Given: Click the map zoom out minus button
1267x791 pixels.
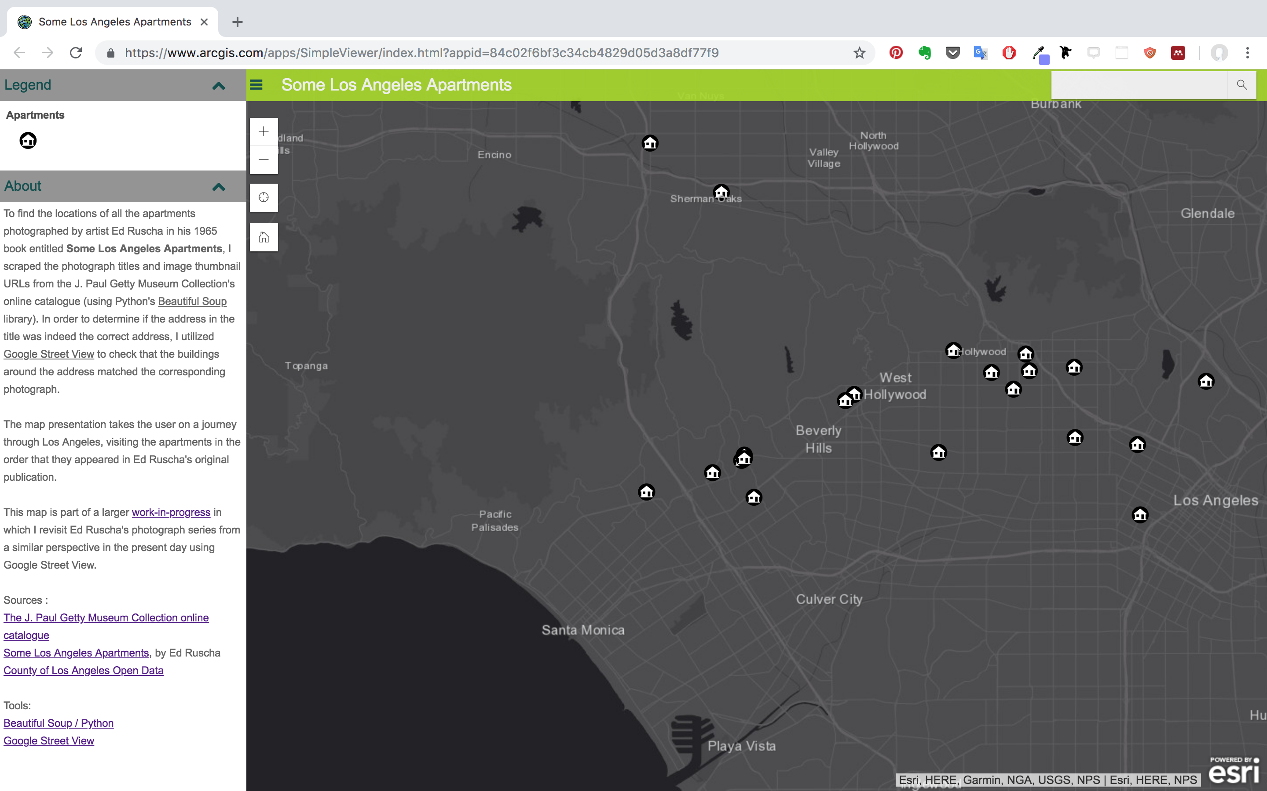Looking at the screenshot, I should [x=264, y=160].
